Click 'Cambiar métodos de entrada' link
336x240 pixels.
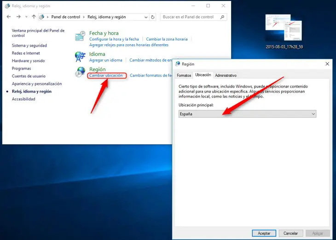point(151,60)
